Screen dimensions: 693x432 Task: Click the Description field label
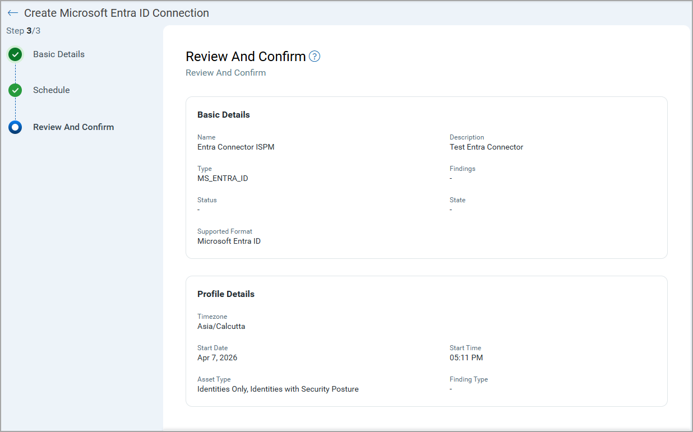467,137
